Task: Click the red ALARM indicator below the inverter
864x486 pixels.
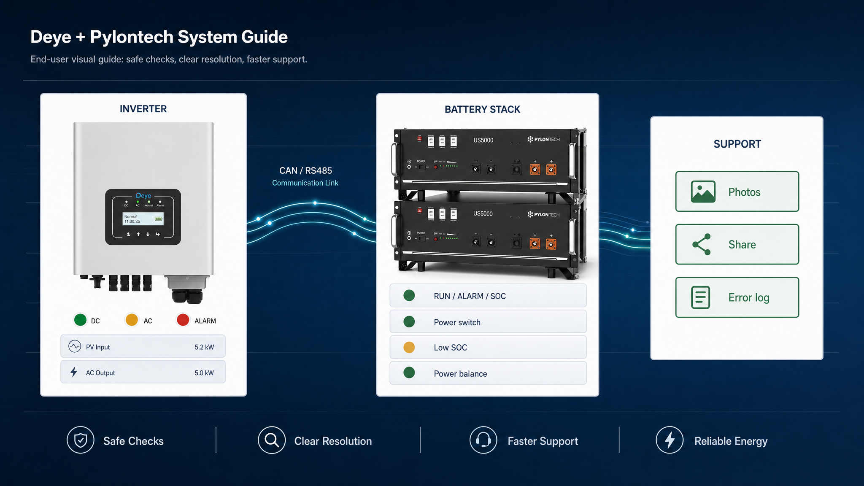Action: point(183,320)
